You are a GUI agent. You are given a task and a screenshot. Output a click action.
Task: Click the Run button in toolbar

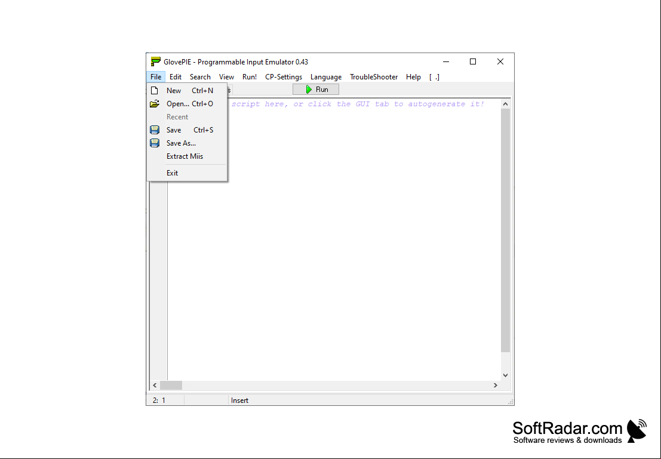(x=316, y=90)
